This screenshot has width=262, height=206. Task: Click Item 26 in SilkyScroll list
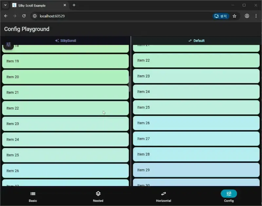tap(65, 171)
